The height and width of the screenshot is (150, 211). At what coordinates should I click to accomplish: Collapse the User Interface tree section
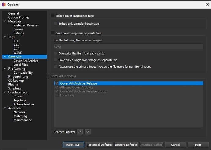point(5,92)
